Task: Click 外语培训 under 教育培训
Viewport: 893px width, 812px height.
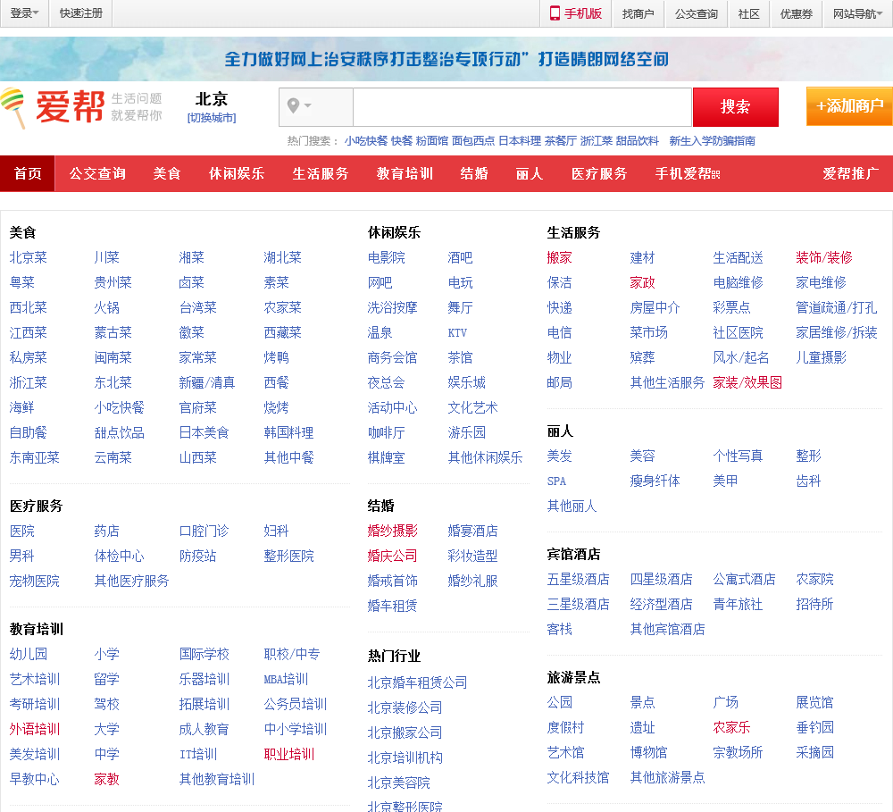Action: pos(34,730)
